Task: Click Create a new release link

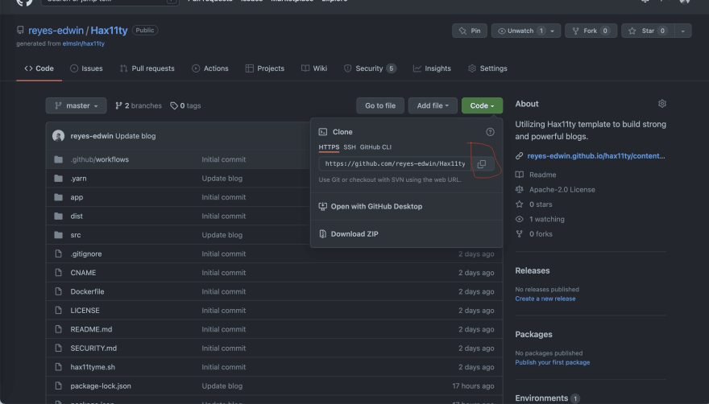Action: point(545,299)
